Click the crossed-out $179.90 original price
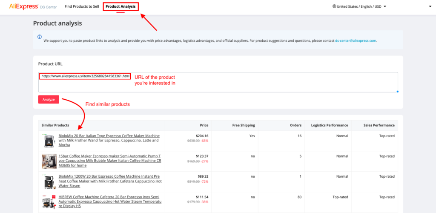This screenshot has width=436, height=213. [x=194, y=202]
